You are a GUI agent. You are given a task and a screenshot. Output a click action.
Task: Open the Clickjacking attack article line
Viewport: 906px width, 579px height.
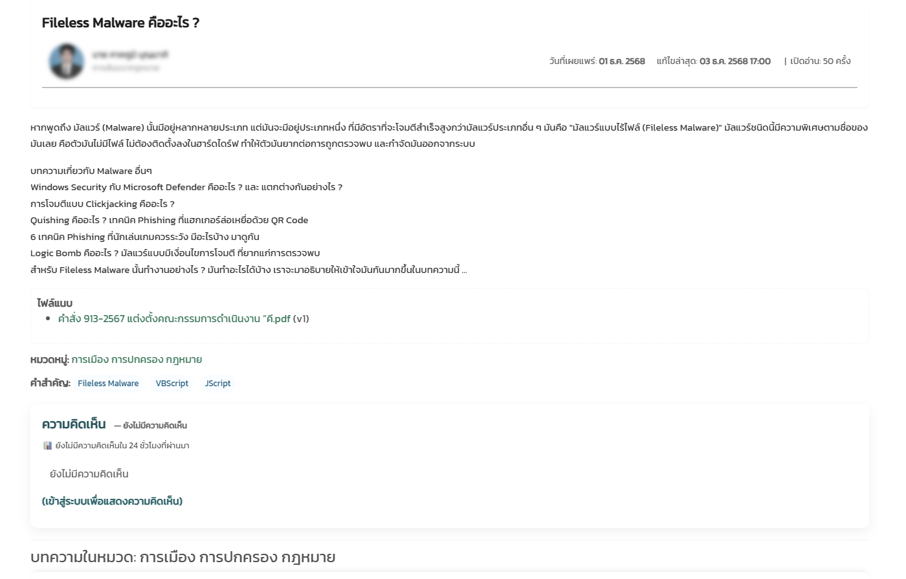[102, 204]
